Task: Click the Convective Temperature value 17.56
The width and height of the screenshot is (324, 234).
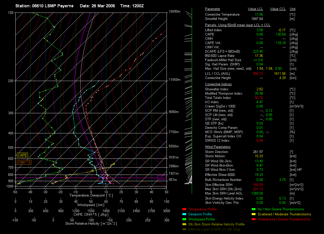Action: pyautogui.click(x=259, y=15)
